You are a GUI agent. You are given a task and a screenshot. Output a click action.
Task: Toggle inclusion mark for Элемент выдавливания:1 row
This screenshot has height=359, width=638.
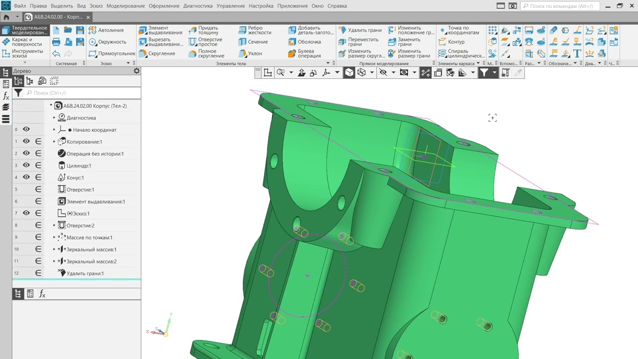coord(38,201)
